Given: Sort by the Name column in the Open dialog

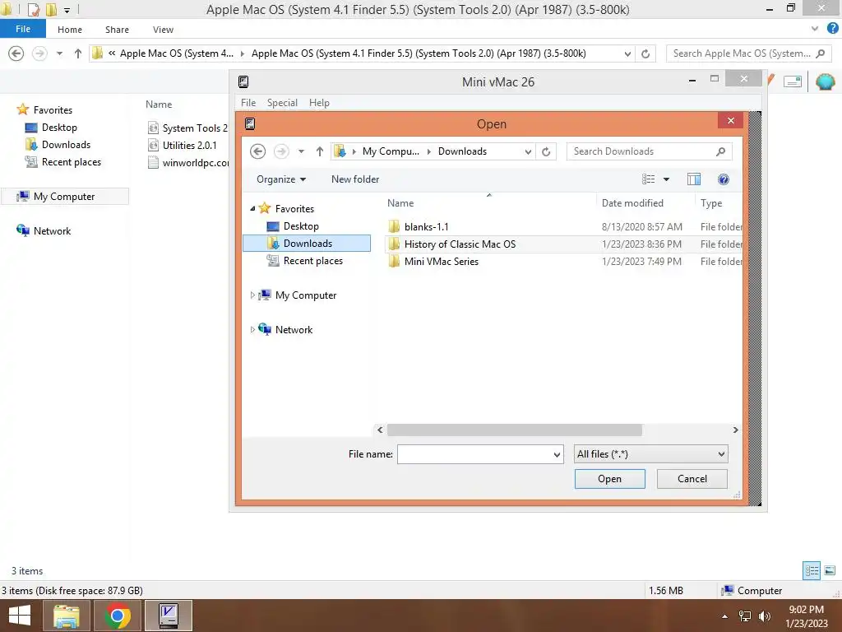Looking at the screenshot, I should click(x=400, y=203).
